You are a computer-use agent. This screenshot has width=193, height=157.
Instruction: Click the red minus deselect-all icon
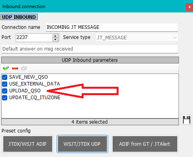(x=15, y=68)
